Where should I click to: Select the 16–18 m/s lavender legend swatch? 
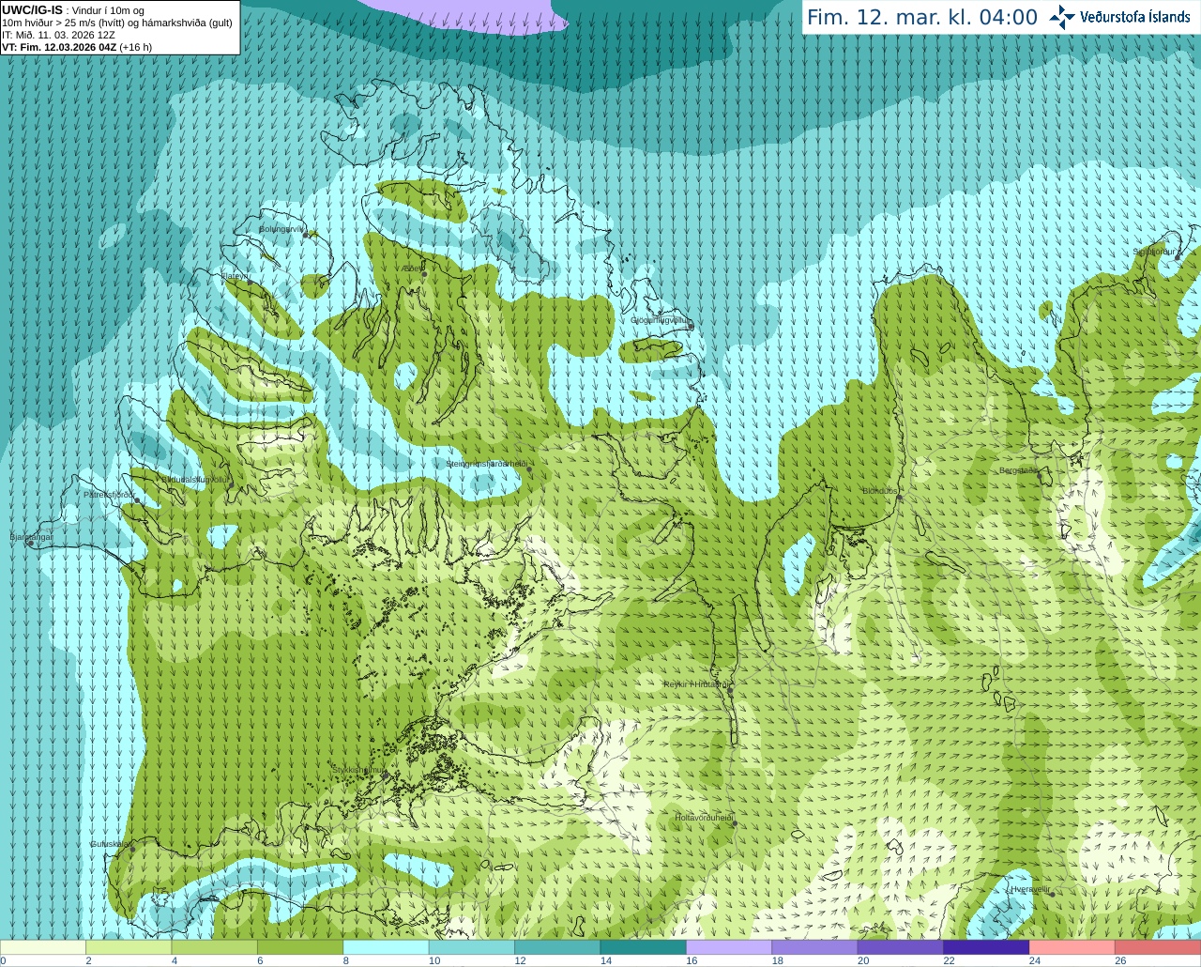[x=729, y=947]
